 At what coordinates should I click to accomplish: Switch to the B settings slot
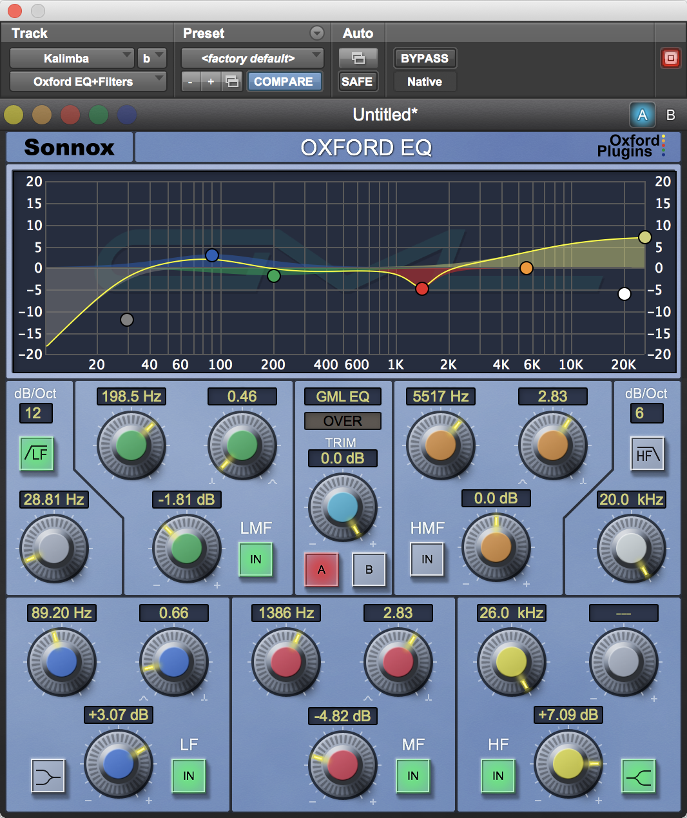tap(670, 115)
